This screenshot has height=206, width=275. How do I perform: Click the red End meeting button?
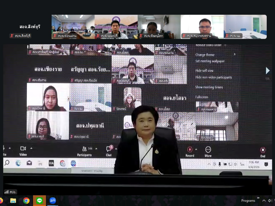[263, 152]
